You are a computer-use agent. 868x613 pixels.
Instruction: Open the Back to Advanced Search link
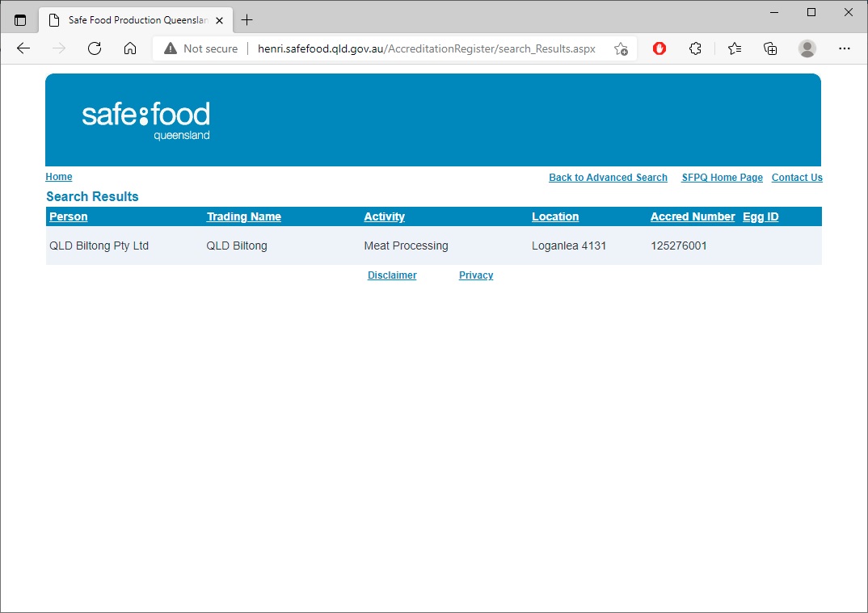[x=608, y=178]
